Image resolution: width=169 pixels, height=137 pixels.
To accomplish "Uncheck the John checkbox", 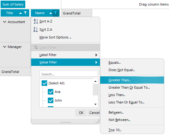I will pyautogui.click(x=51, y=100).
